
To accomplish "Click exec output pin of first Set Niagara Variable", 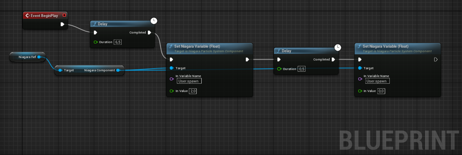I will pos(247,59).
